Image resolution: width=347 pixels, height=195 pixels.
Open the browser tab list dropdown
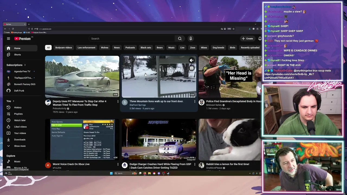[x=255, y=24]
